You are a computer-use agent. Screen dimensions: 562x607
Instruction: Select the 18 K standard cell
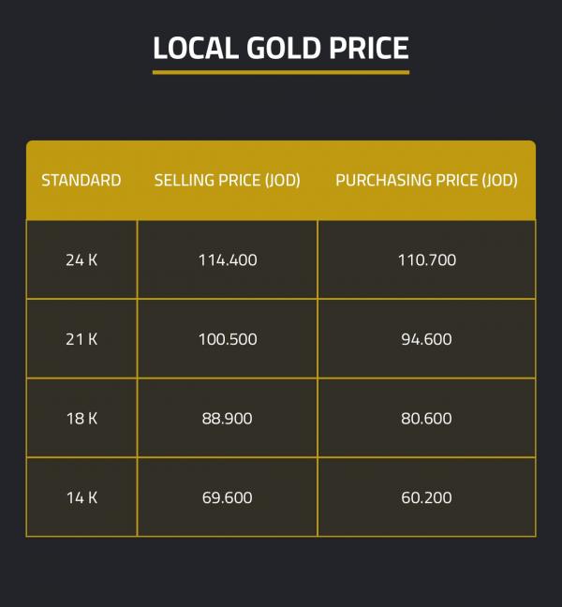tap(81, 419)
